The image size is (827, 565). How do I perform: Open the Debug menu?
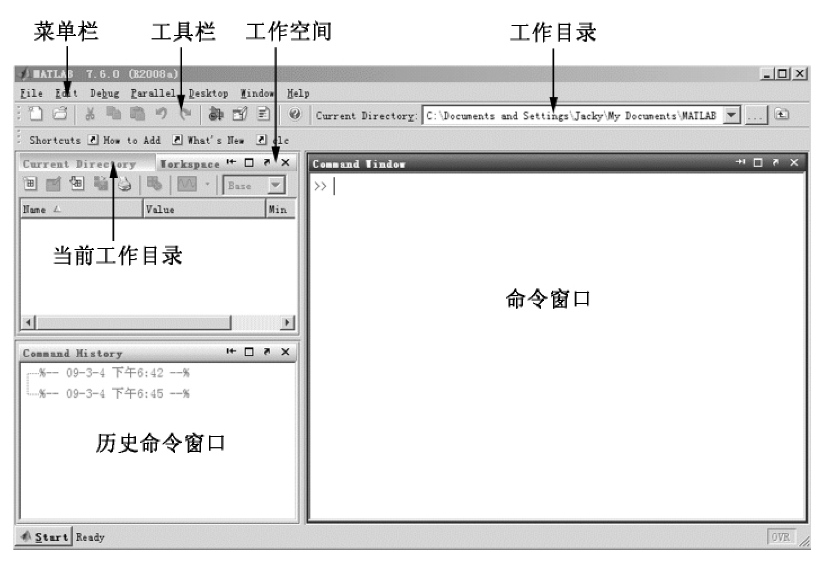[104, 94]
